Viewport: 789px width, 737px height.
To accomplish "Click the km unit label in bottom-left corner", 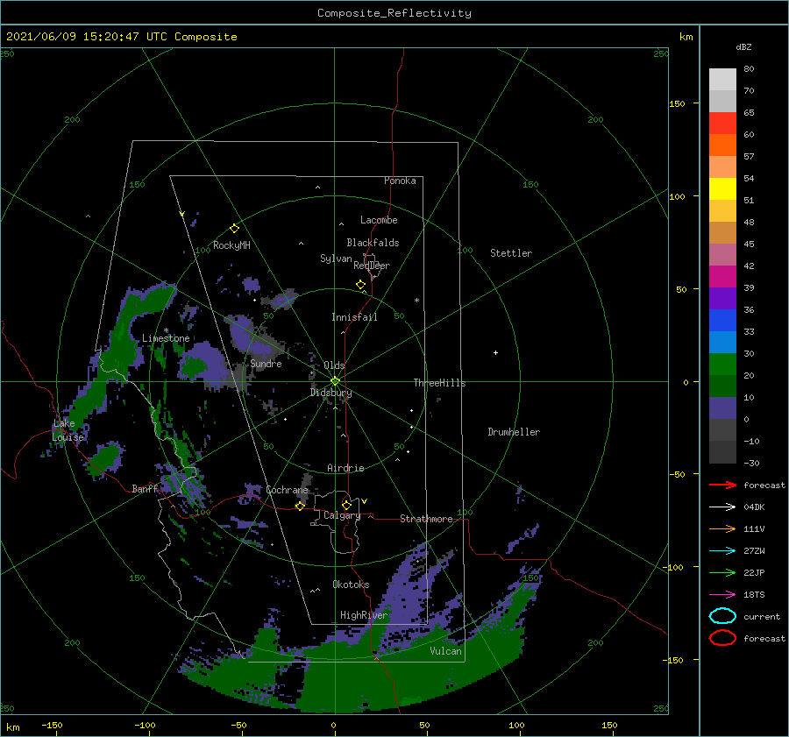I will [12, 727].
